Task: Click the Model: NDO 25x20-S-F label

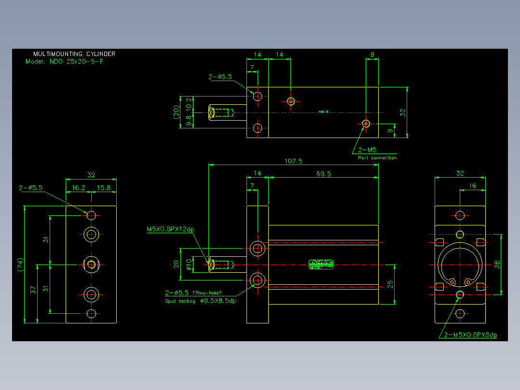Action: pyautogui.click(x=64, y=61)
